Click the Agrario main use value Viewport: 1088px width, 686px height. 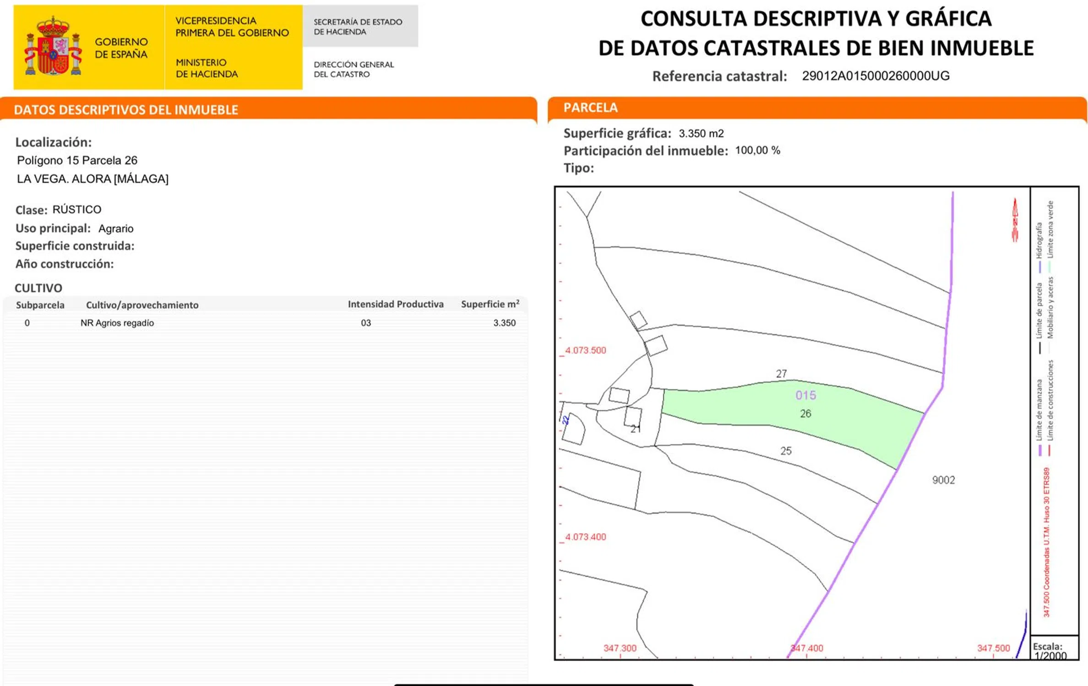click(116, 229)
